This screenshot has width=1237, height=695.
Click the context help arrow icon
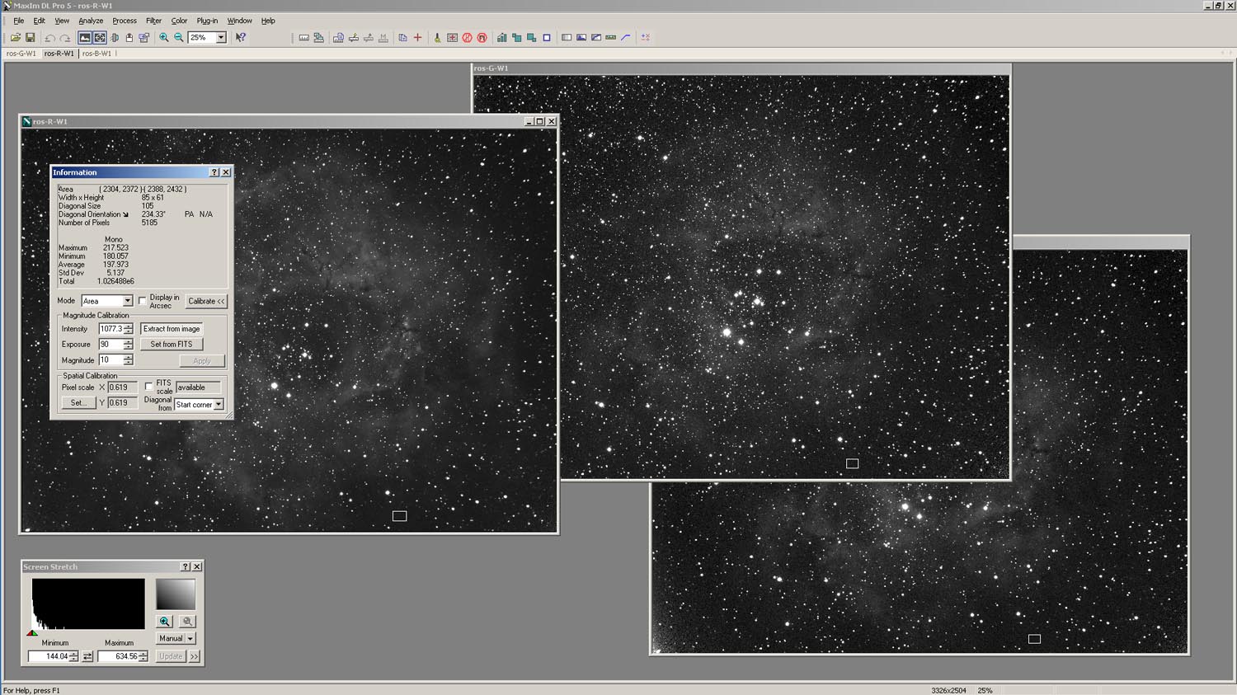[x=241, y=38]
